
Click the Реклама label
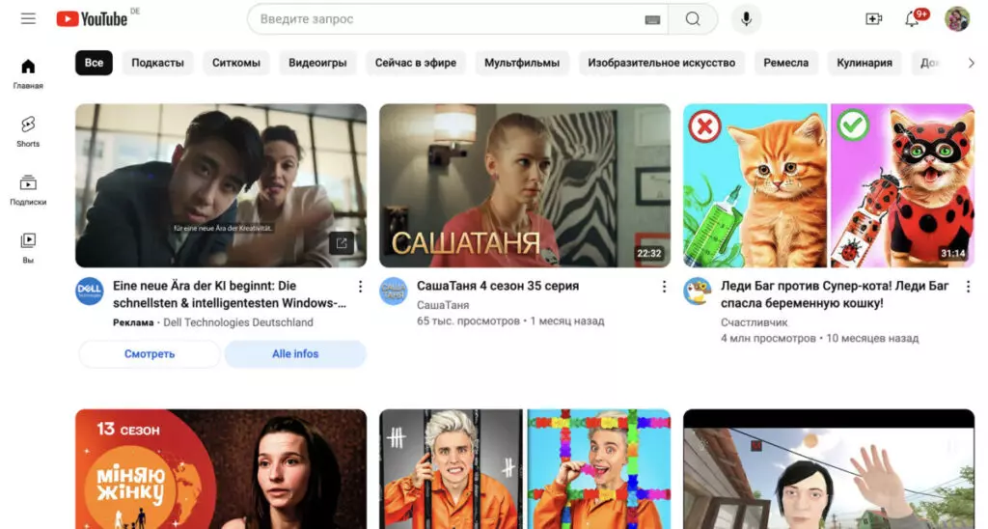133,322
